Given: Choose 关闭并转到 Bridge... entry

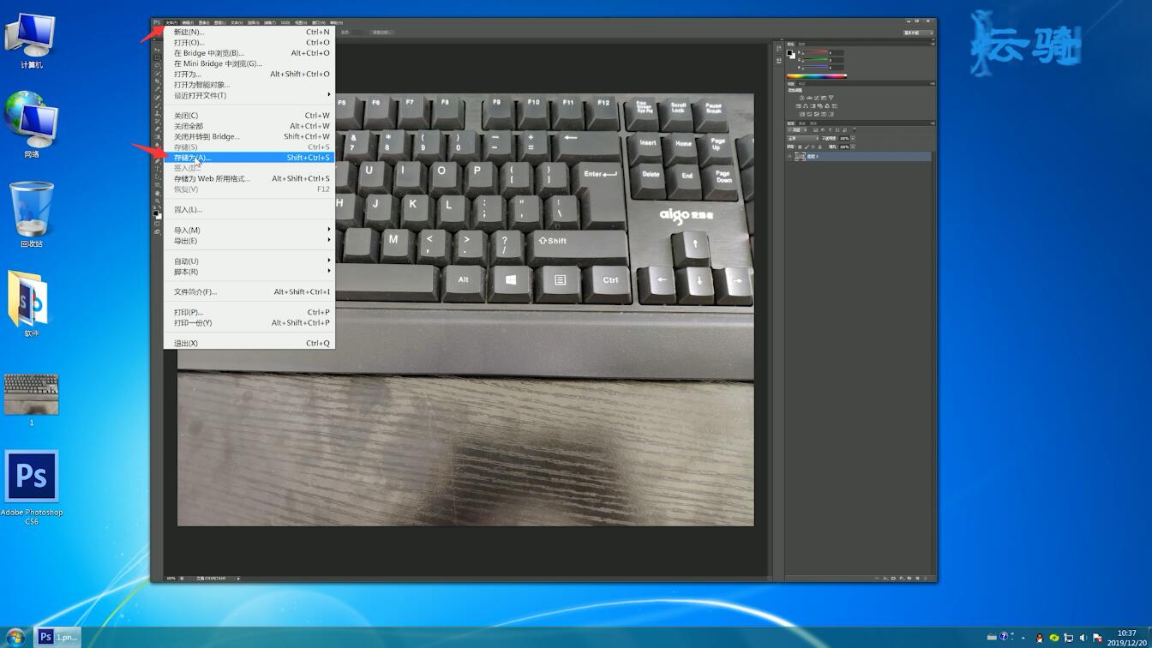Looking at the screenshot, I should click(x=249, y=136).
